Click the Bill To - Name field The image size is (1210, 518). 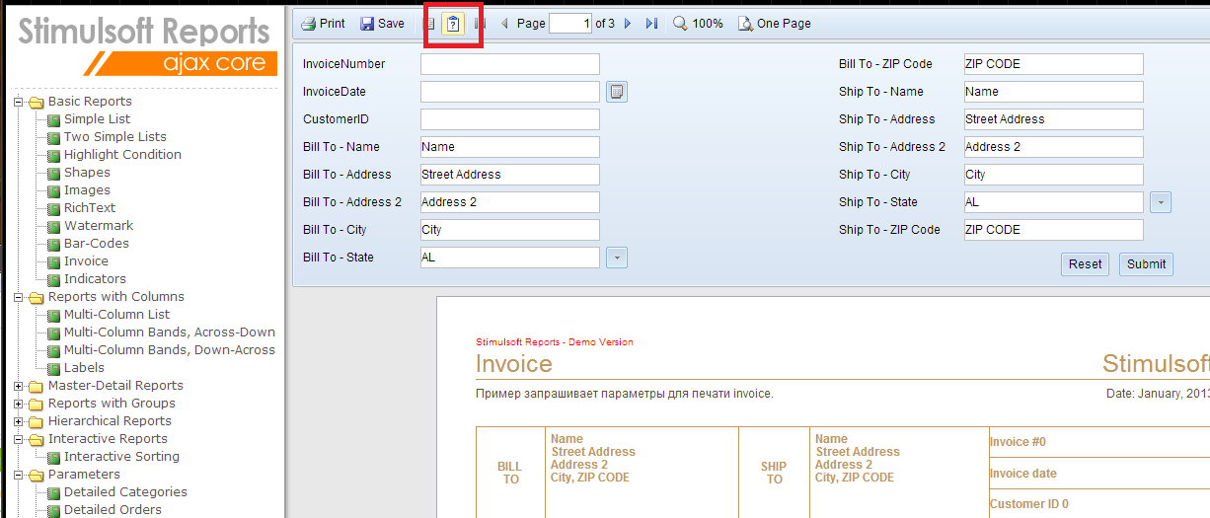click(x=510, y=147)
